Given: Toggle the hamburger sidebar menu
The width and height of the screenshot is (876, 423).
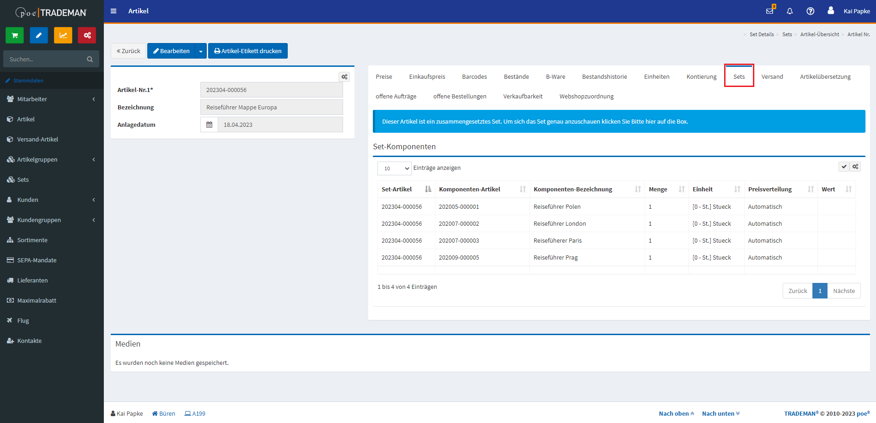Looking at the screenshot, I should (113, 11).
